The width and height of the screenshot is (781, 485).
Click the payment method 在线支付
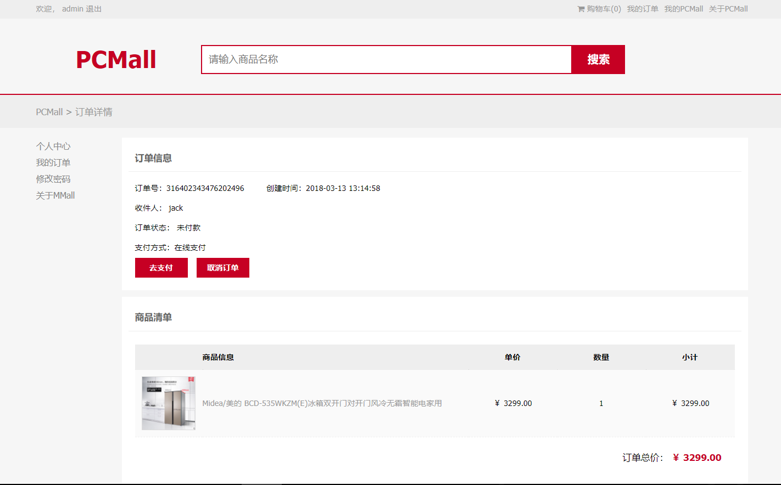(x=190, y=247)
